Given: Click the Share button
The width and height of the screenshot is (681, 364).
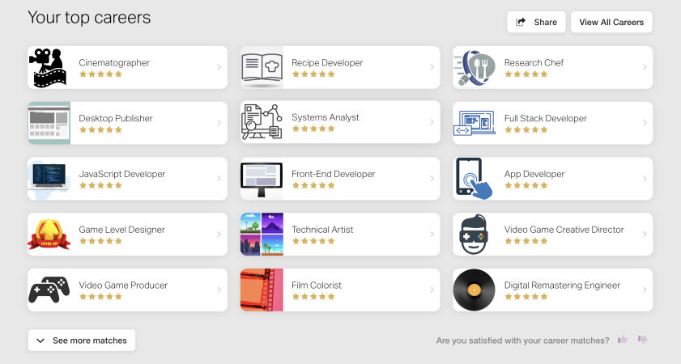Looking at the screenshot, I should [x=536, y=22].
